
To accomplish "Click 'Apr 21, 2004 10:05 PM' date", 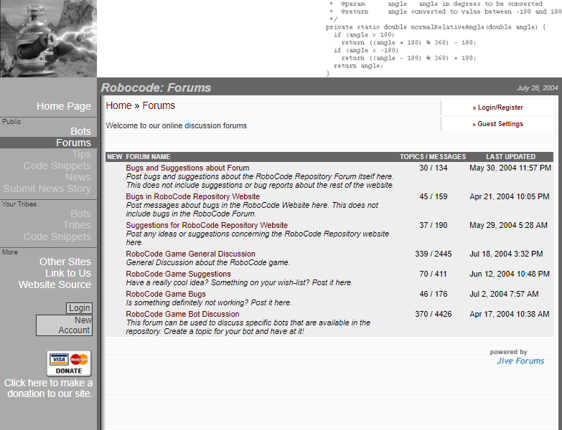I will tap(510, 196).
